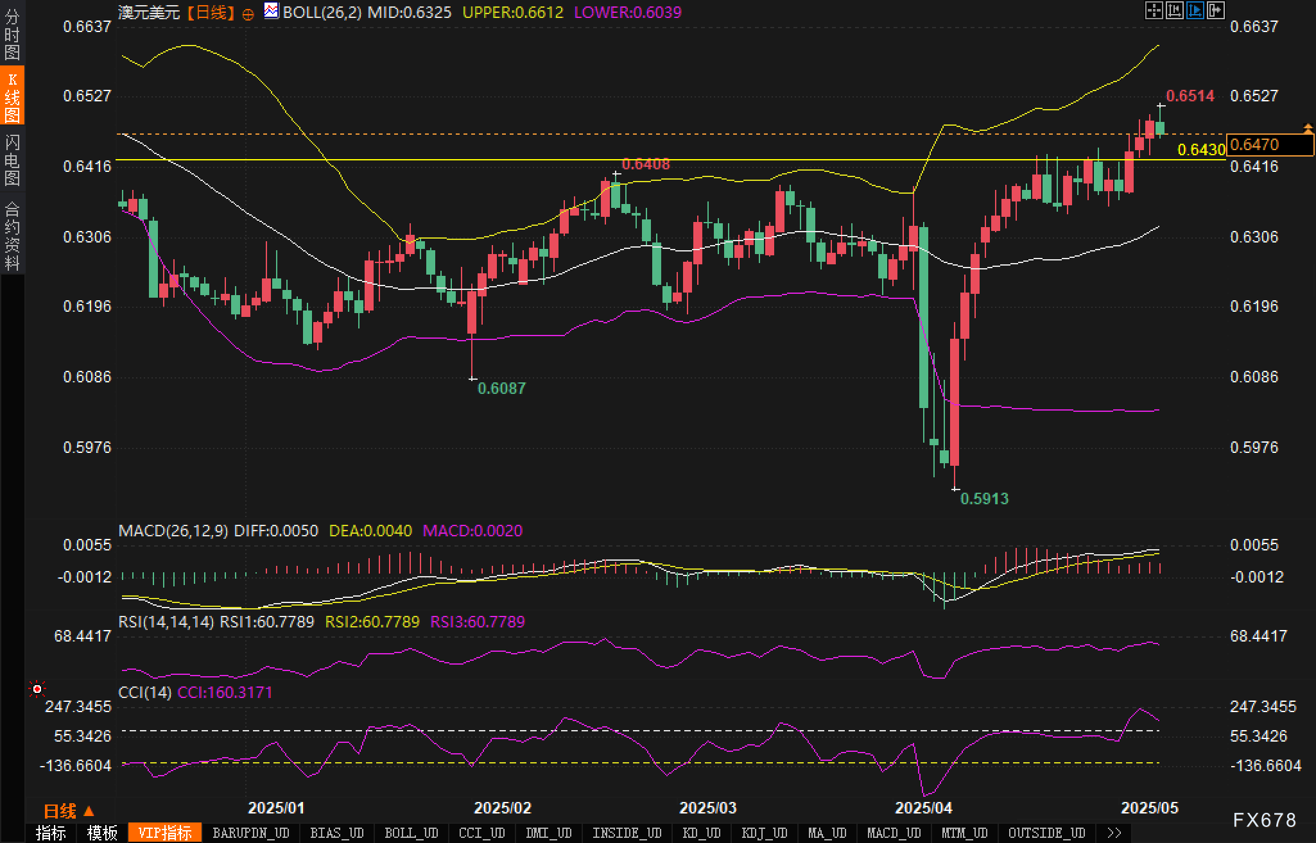Select the VIP指标 tab

coord(165,833)
